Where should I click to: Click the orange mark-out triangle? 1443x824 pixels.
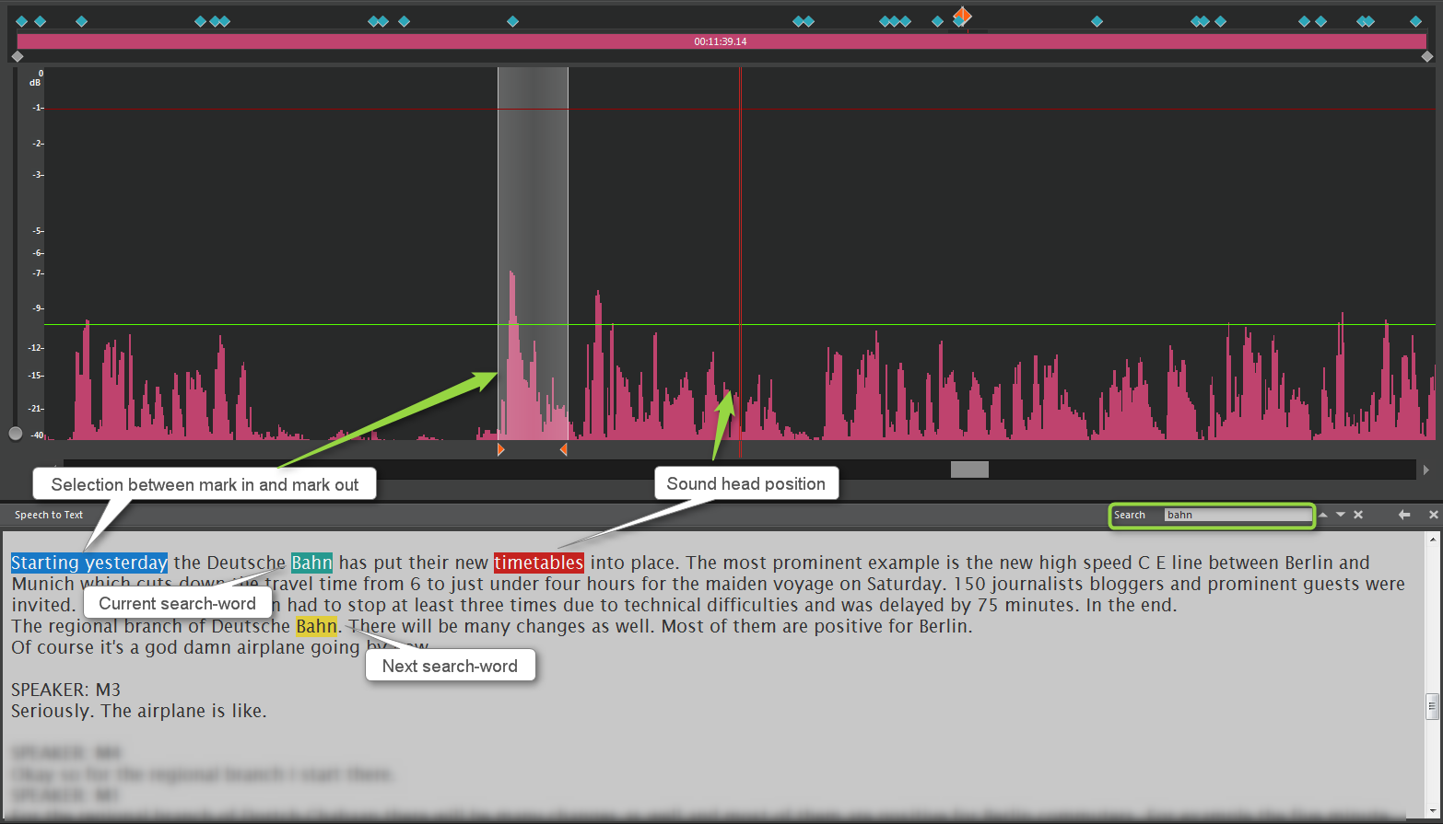[x=563, y=449]
